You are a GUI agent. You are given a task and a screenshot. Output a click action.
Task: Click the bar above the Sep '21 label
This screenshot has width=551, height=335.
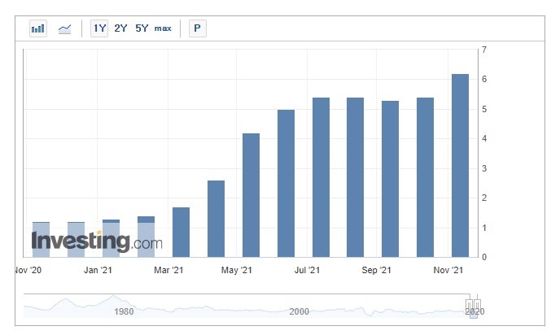pyautogui.click(x=390, y=179)
